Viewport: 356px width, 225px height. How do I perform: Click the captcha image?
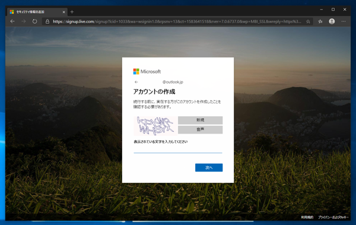155,126
